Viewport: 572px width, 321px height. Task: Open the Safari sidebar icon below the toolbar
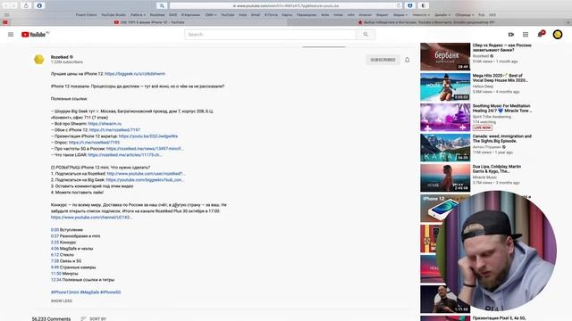click(x=6, y=15)
